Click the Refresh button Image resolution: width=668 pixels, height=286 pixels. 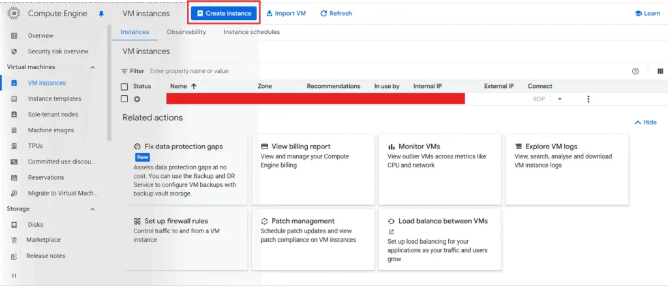tap(336, 14)
